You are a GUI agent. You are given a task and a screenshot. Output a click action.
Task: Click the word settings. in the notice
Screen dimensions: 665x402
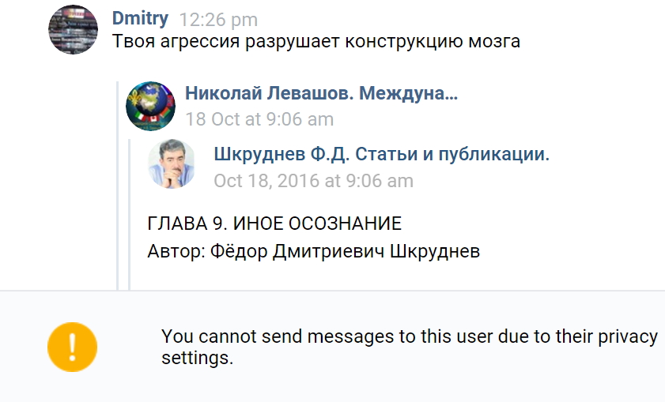point(197,358)
